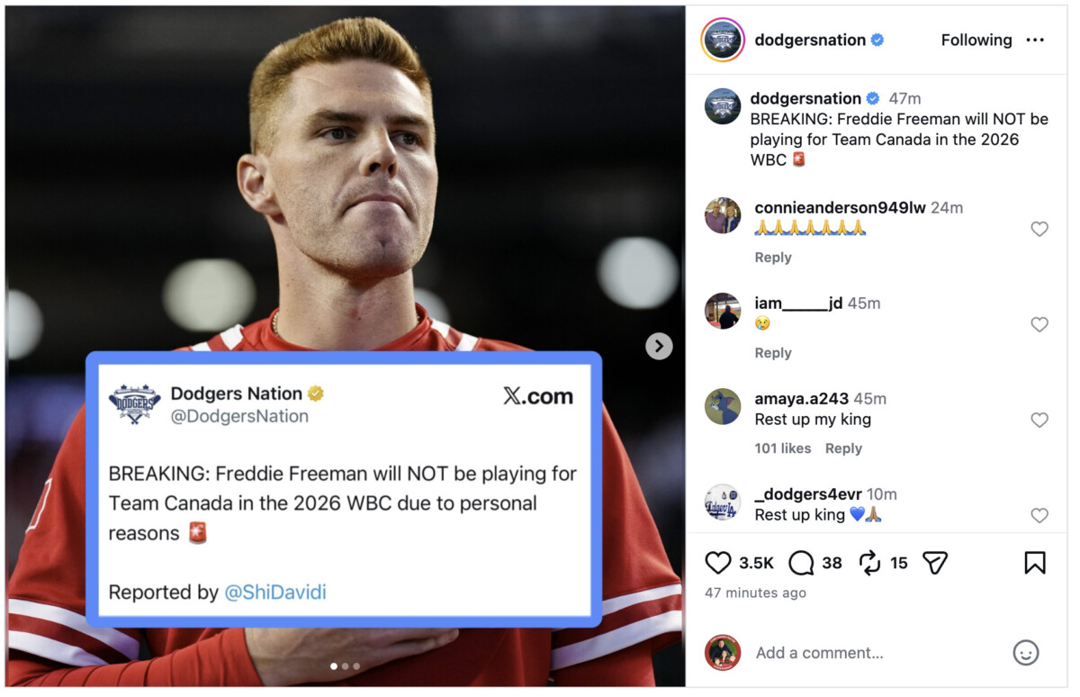Open the dodgersnation profile picture in the header
The image size is (1080, 697).
(723, 41)
